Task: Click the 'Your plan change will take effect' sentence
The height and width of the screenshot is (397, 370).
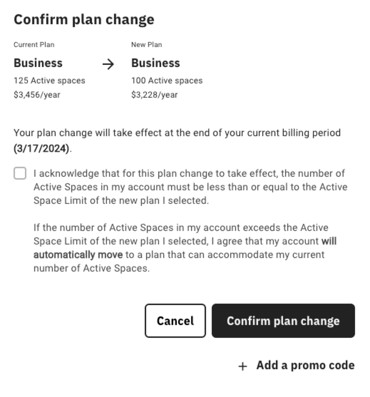Action: point(177,140)
